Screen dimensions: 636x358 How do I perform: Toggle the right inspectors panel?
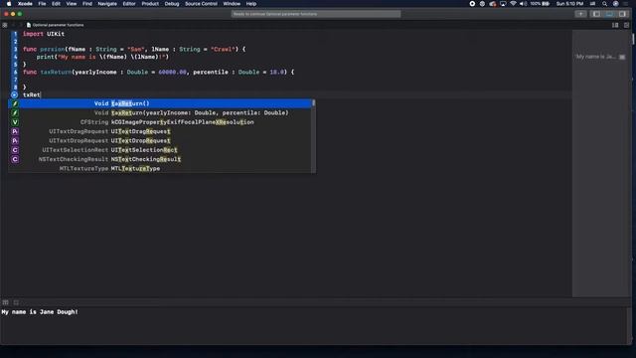point(622,14)
